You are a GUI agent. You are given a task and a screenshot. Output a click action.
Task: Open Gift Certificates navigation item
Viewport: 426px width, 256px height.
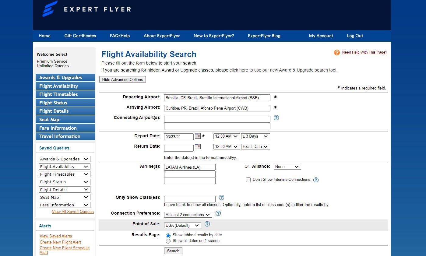tap(80, 36)
